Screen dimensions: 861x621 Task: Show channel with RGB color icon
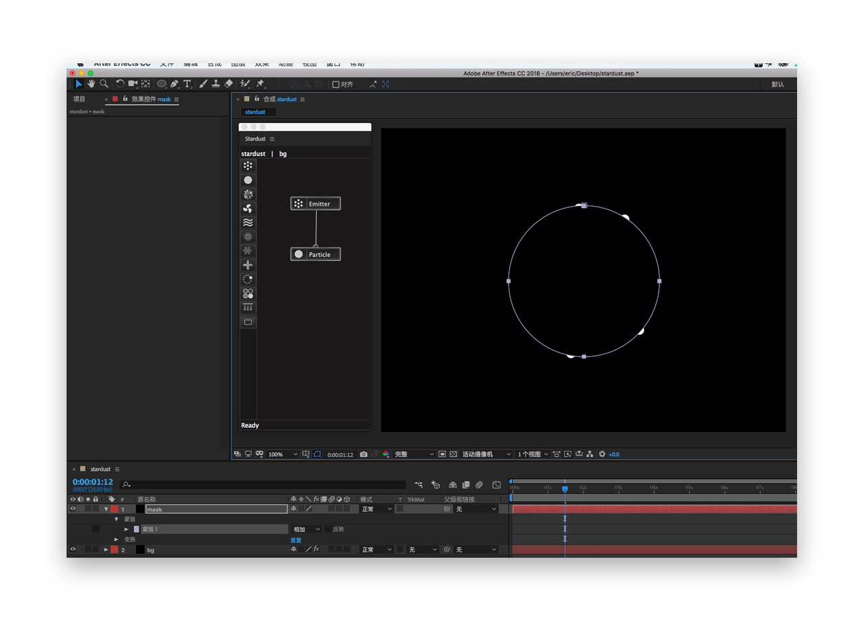(386, 454)
